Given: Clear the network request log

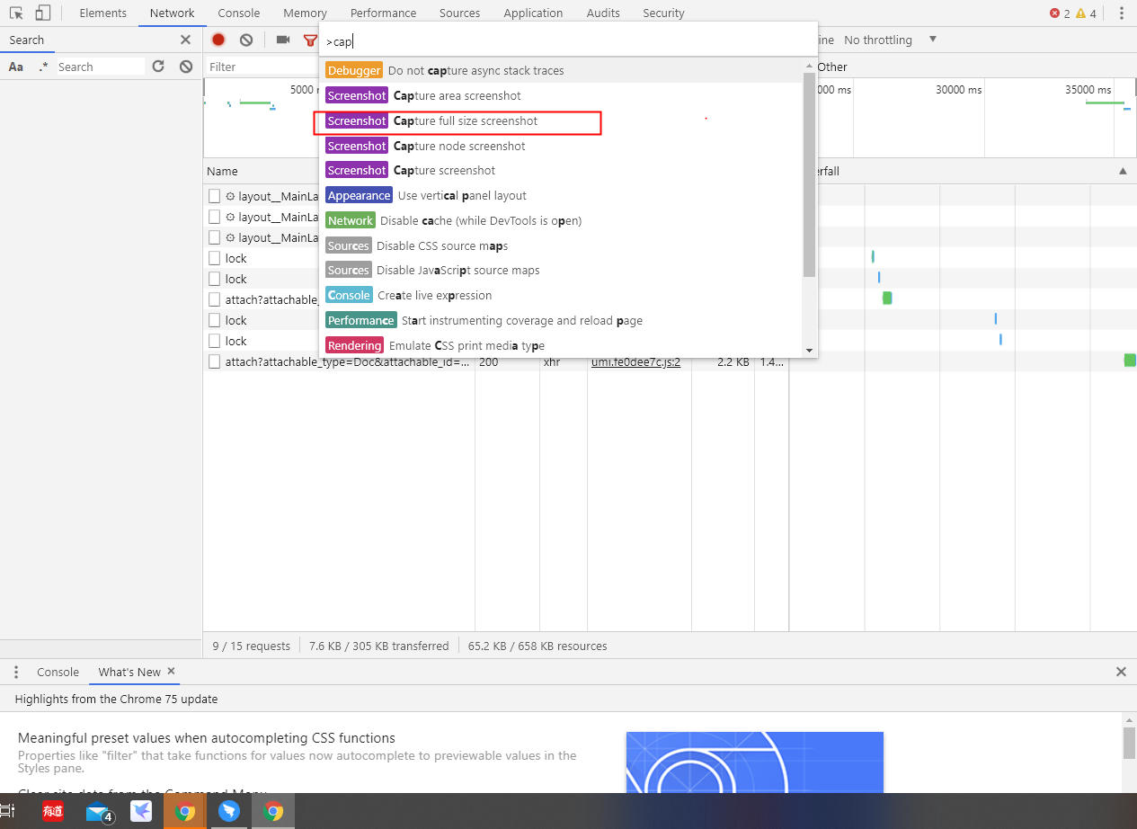Looking at the screenshot, I should [x=246, y=40].
